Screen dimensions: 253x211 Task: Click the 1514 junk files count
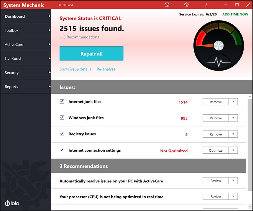pyautogui.click(x=183, y=102)
